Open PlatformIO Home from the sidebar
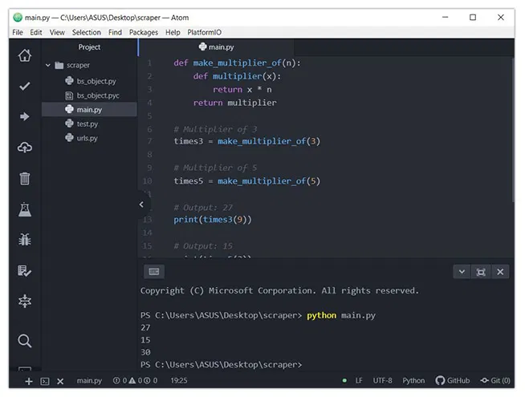The image size is (525, 397). (25, 55)
